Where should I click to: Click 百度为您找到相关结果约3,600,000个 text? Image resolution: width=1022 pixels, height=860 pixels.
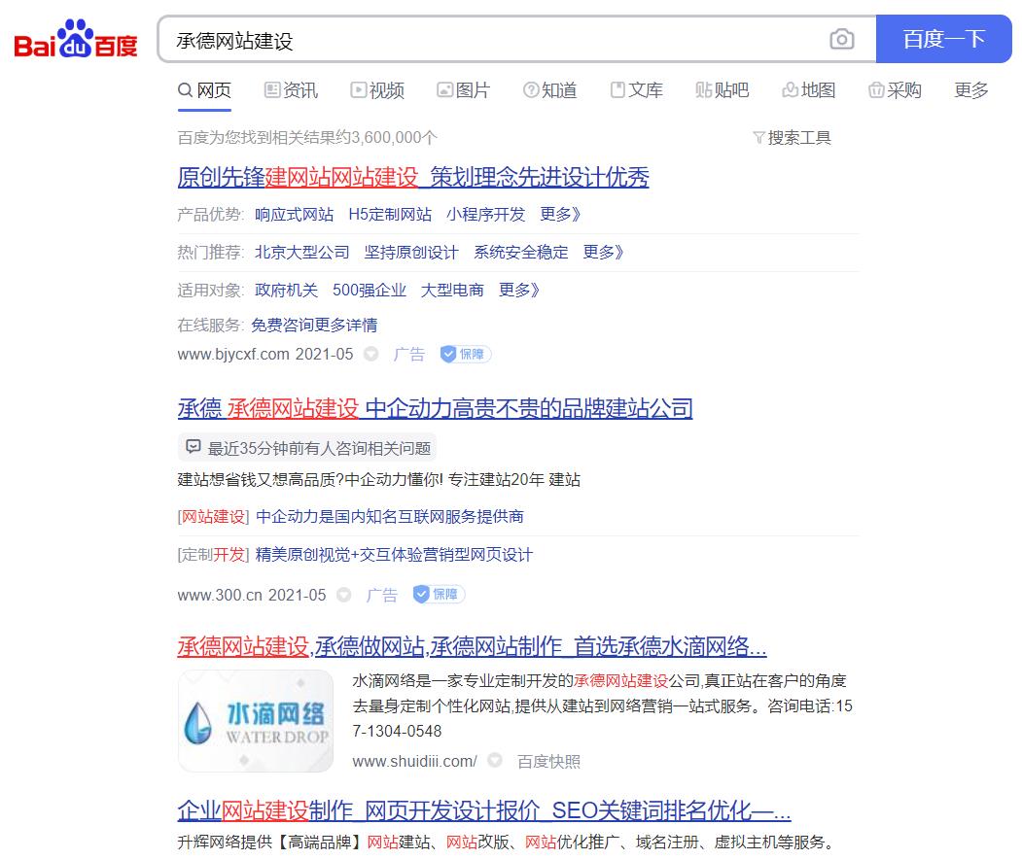[307, 137]
